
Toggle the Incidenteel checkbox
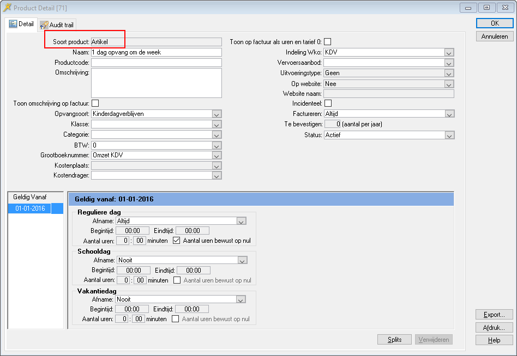328,103
